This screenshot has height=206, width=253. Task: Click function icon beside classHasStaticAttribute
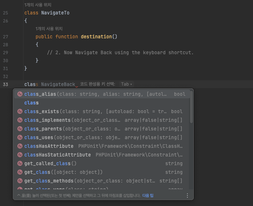20,155
